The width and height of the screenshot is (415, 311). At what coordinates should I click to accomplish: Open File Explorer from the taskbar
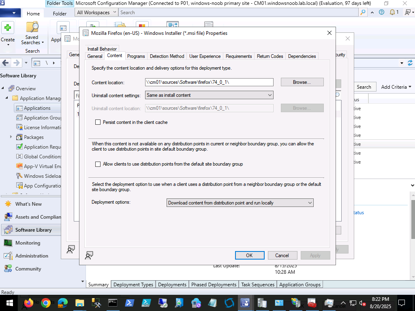click(x=80, y=303)
